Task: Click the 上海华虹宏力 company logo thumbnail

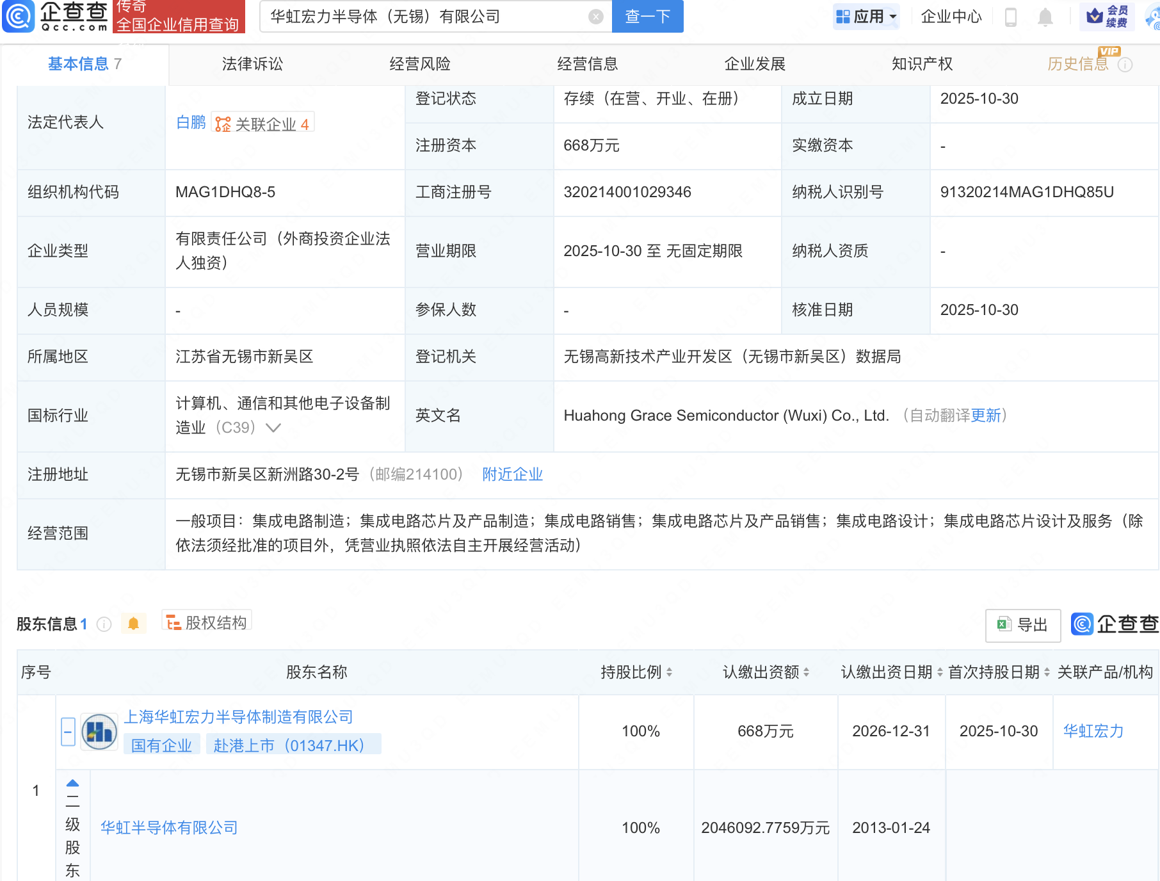Action: pos(99,731)
